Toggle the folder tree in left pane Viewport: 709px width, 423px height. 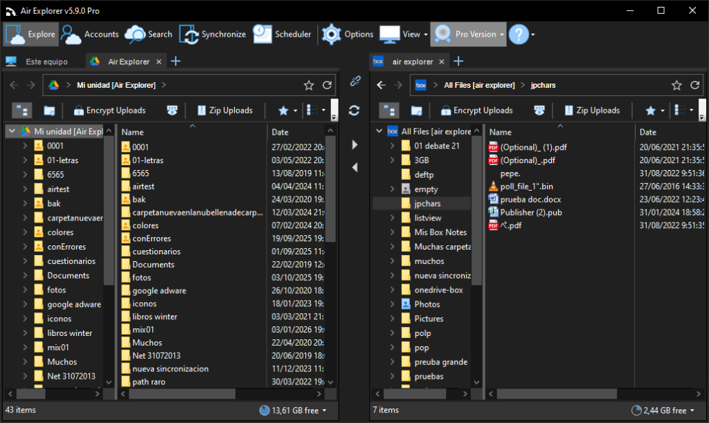tap(21, 110)
